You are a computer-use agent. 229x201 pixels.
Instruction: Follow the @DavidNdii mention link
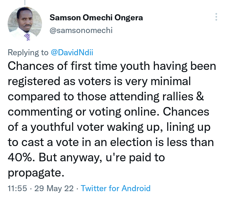pyautogui.click(x=72, y=52)
